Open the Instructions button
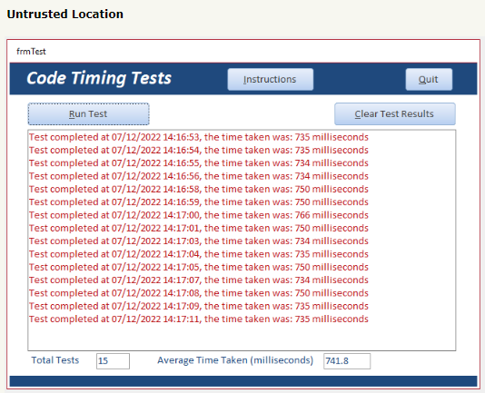This screenshot has height=393, width=485. click(x=271, y=80)
